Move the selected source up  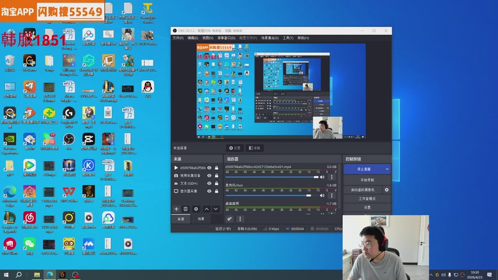207,209
